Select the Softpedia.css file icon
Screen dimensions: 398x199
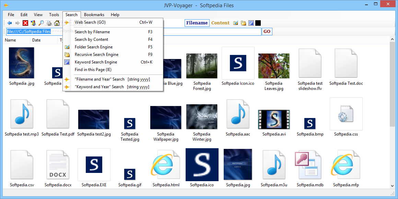coord(346,114)
